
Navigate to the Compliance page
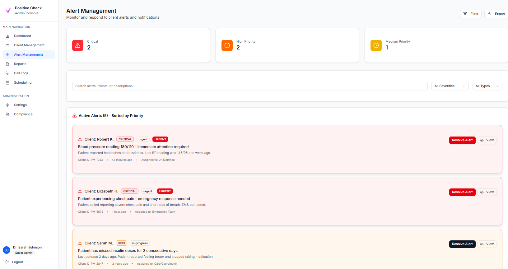click(x=23, y=114)
